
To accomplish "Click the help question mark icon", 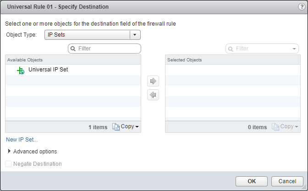I will pos(301,6).
